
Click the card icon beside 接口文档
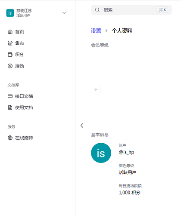click(10, 96)
